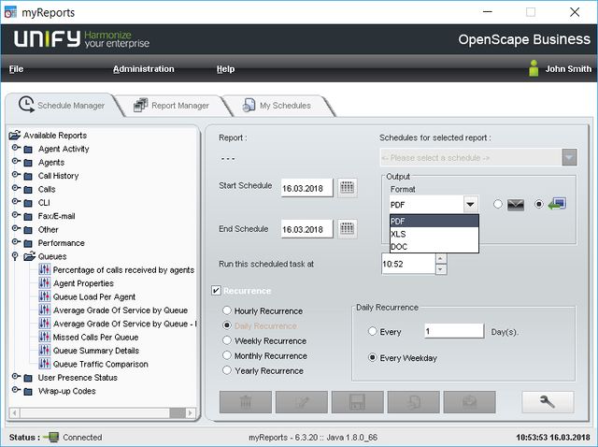
Task: Open the Administration menu
Action: click(x=143, y=69)
